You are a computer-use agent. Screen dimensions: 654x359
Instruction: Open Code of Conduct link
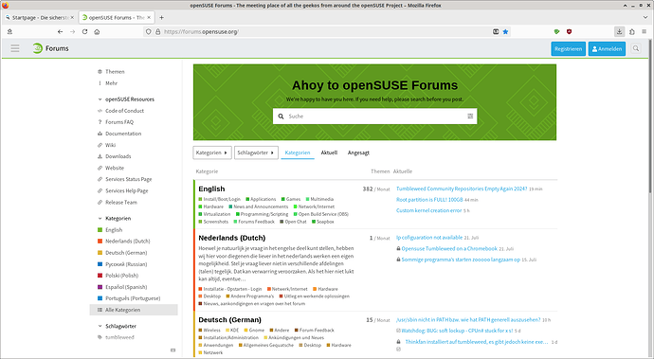point(124,111)
